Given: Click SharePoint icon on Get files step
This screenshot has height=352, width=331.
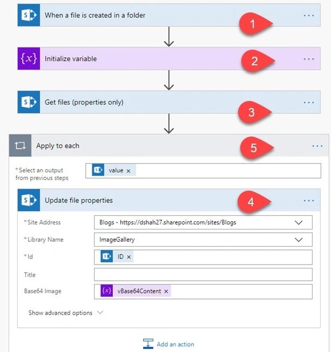Looking at the screenshot, I should click(x=29, y=102).
